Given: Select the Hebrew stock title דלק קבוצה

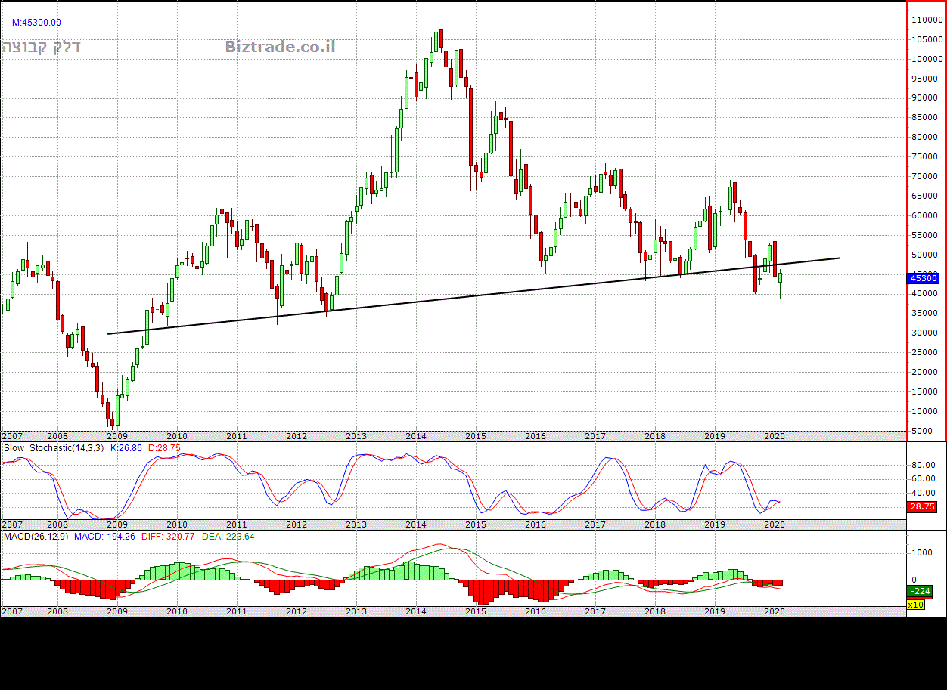Looking at the screenshot, I should pos(42,47).
